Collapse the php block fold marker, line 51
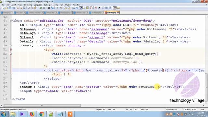Image resolution: width=208 pixels, height=117 pixels. click(11, 50)
